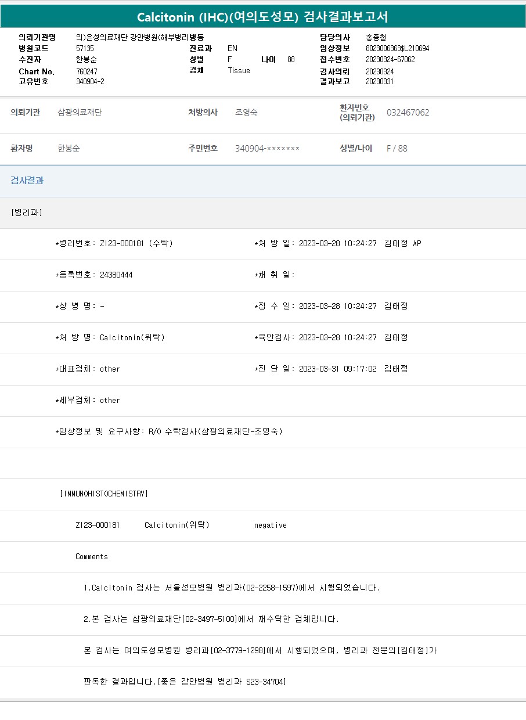Click the Comments label
The image size is (526, 720).
point(92,556)
